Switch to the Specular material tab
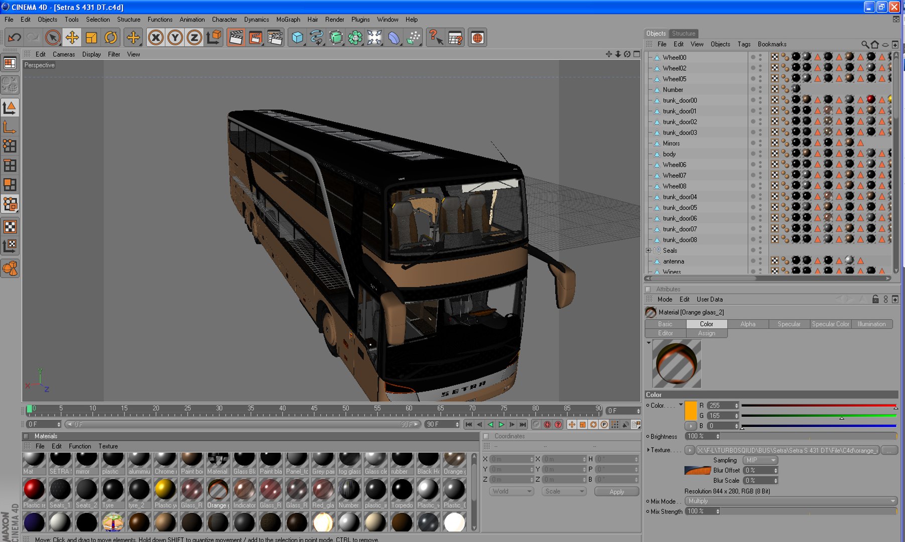The image size is (905, 542). pos(789,324)
